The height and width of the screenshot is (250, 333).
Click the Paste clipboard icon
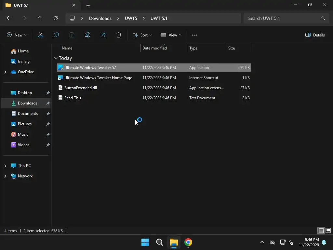[x=72, y=35]
